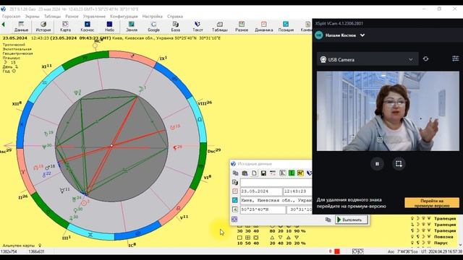The height and width of the screenshot is (260, 463).
Task: Click the place field Киев, Киевская обл.
Action: coord(276,201)
